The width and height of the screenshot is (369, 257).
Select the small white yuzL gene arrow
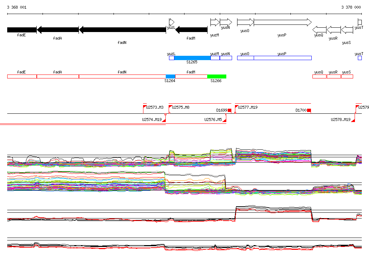(x=172, y=22)
